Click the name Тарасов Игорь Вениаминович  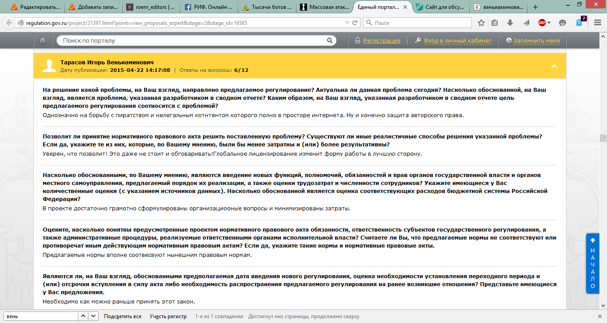[x=107, y=63]
